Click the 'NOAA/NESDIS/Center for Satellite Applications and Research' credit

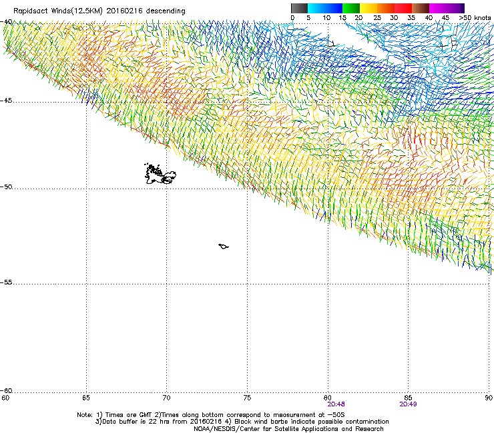click(288, 429)
